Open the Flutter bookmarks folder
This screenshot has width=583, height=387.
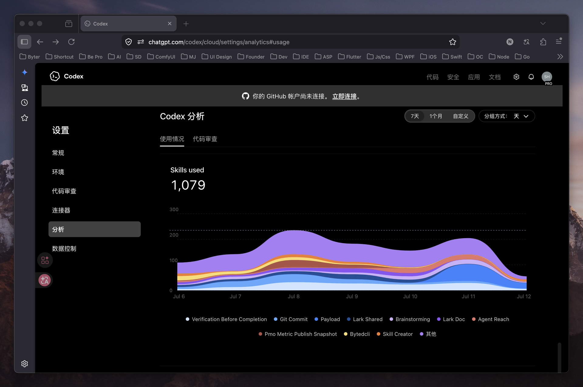(x=349, y=57)
